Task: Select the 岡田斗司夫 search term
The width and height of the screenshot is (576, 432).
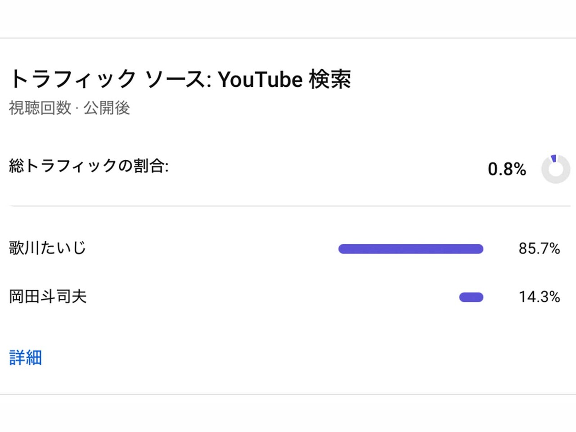Action: pos(48,297)
